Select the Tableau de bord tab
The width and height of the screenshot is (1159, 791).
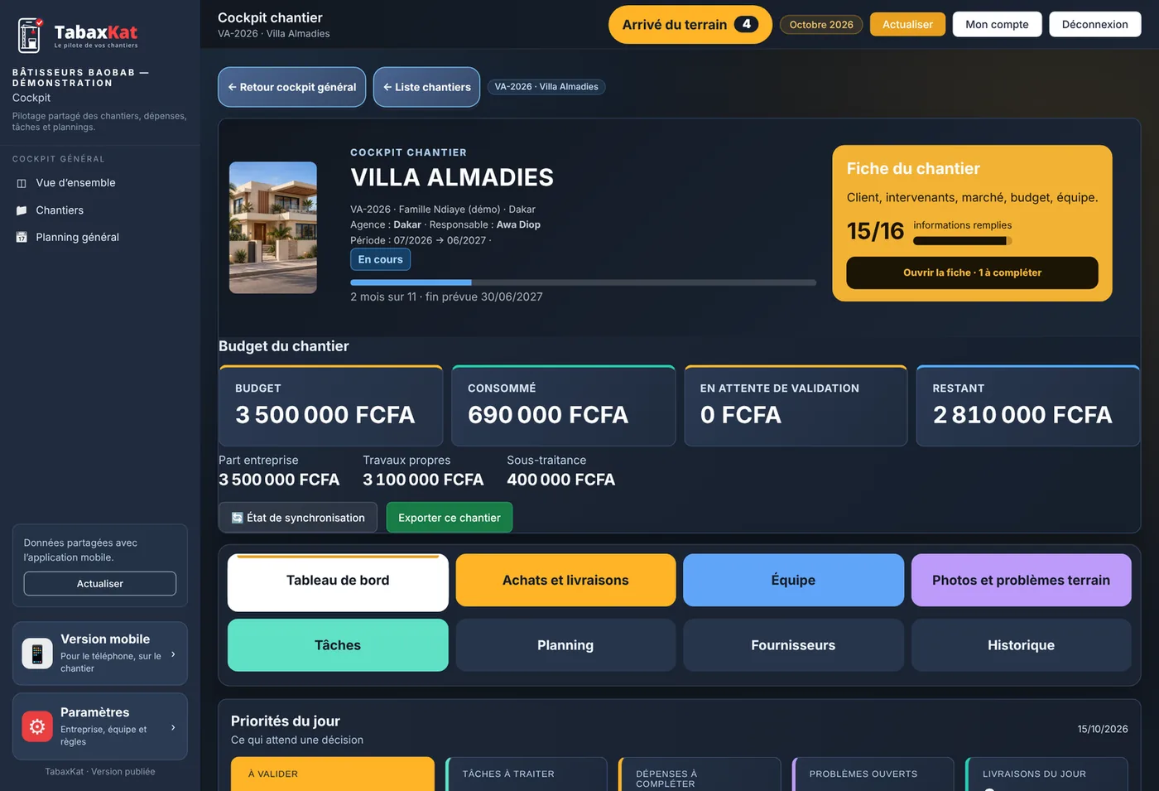coord(338,582)
